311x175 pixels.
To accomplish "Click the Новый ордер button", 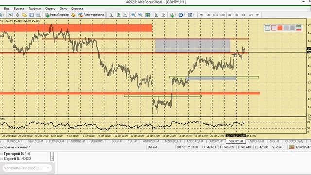I will point(57,15).
